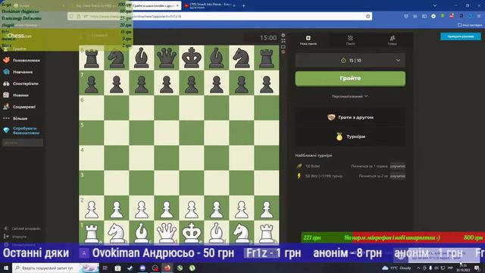This screenshot has height=273, width=485.
Task: Click the bookmark star in address bar
Action: 368,16
